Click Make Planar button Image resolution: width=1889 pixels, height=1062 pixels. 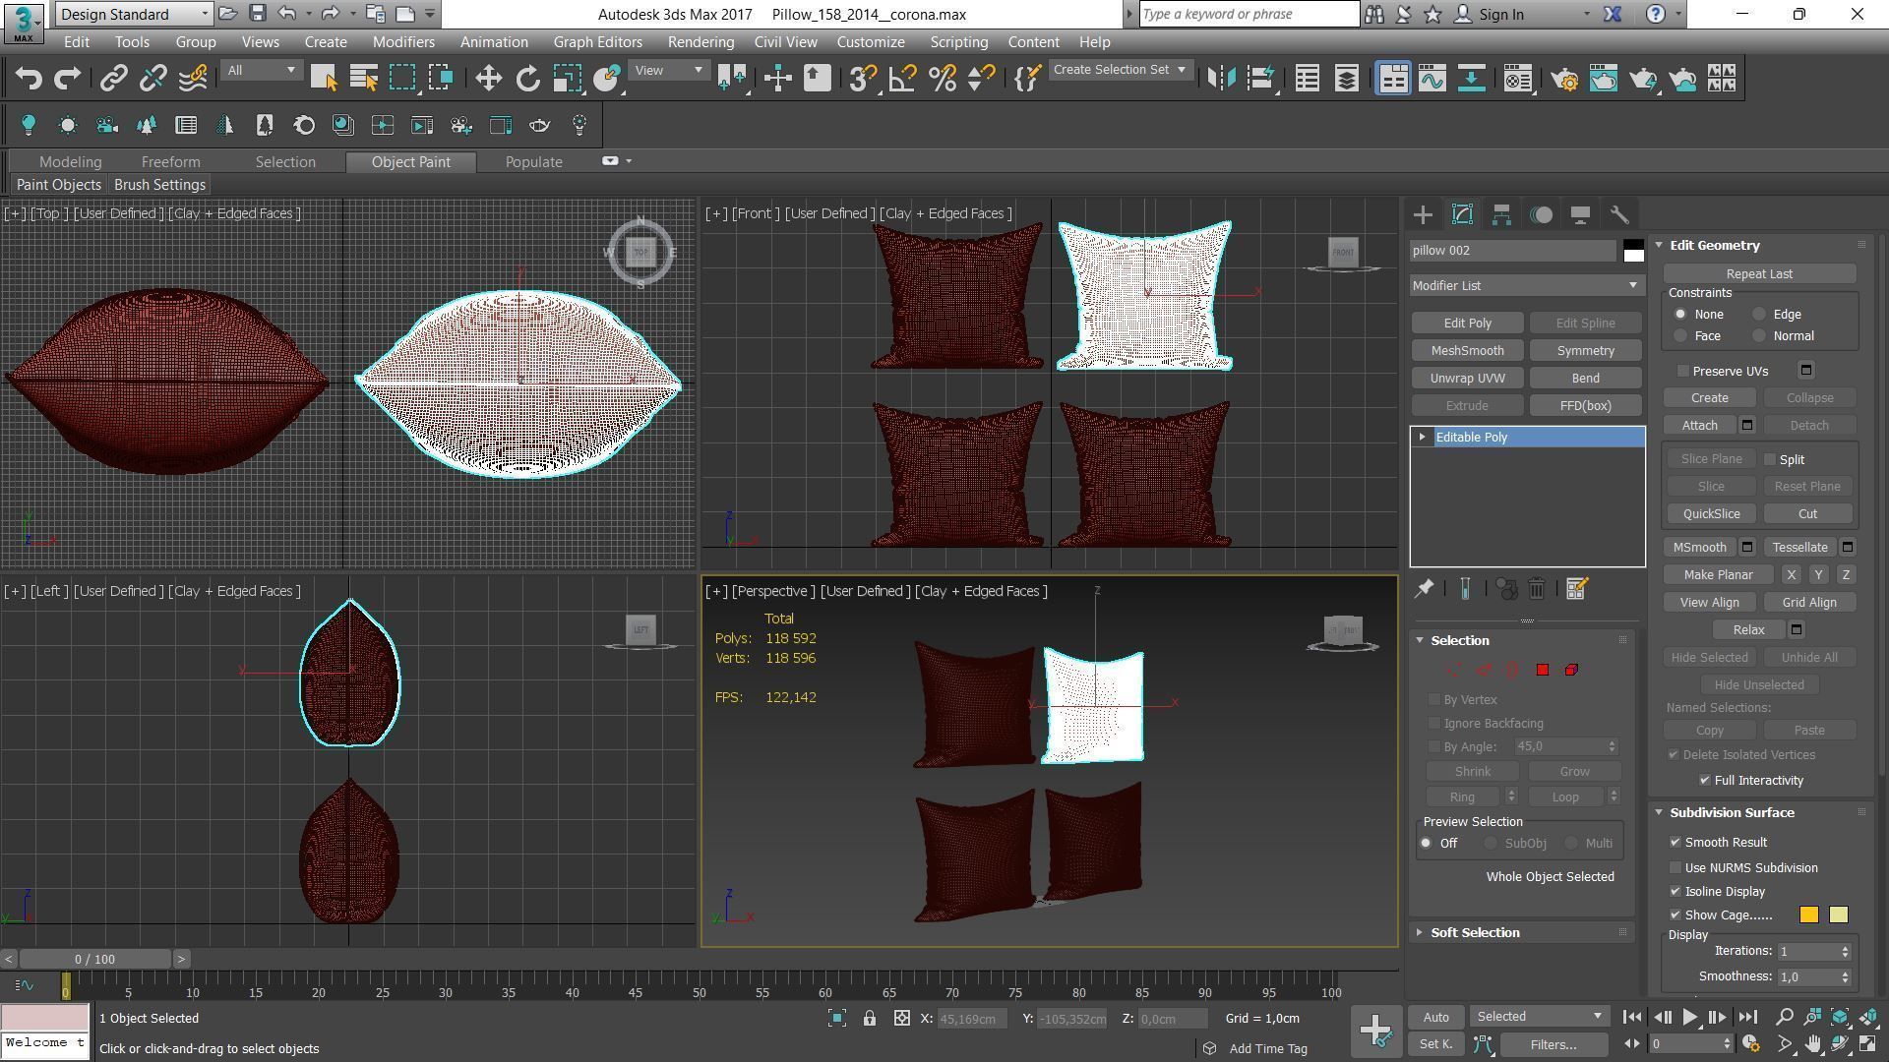pos(1718,575)
